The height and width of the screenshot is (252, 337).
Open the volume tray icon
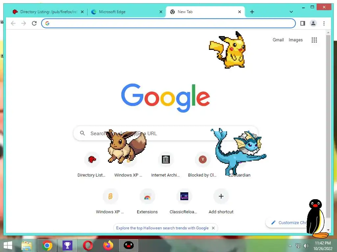(x=306, y=246)
